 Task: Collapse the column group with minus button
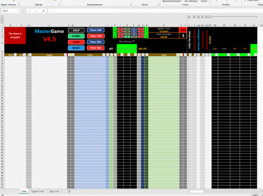click(x=210, y=17)
